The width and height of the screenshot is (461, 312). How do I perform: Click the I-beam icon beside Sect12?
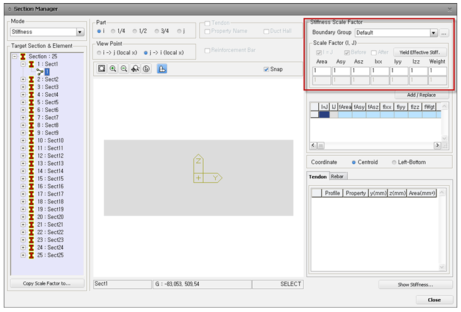[31, 156]
